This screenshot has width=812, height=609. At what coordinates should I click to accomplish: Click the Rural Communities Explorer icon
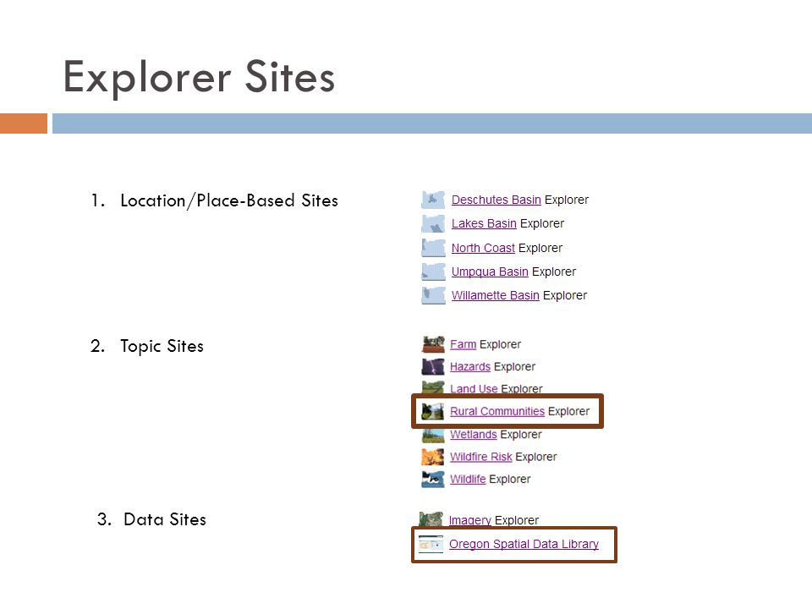point(433,412)
